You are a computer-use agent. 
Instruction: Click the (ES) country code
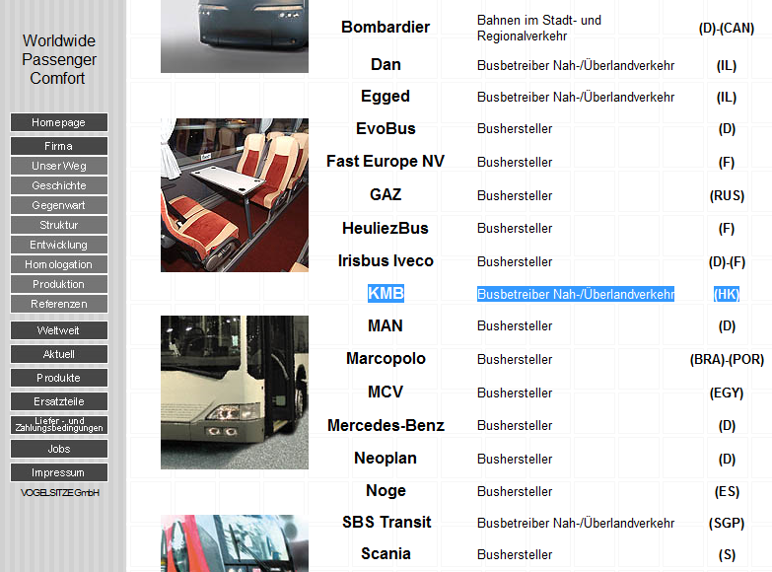coord(727,491)
